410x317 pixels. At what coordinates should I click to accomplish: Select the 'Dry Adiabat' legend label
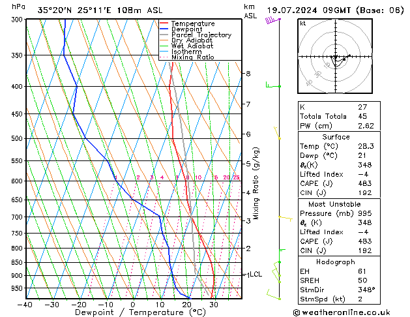coord(192,40)
